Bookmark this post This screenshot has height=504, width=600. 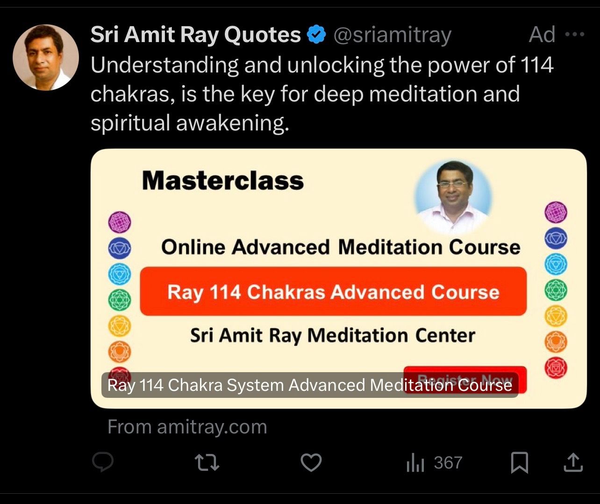click(x=520, y=463)
